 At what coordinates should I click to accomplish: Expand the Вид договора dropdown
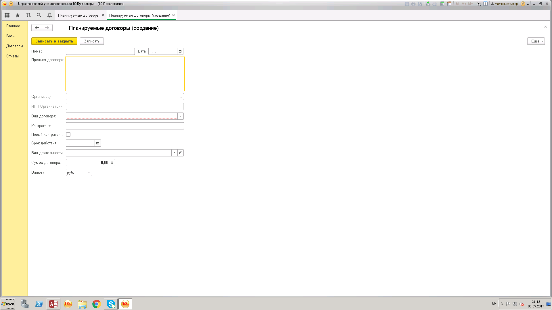coord(181,116)
